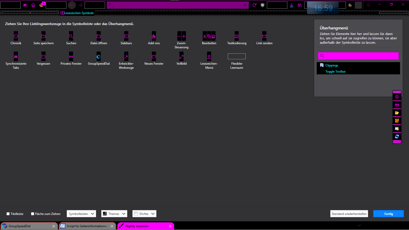
Task: Click the cookie icon in toolbar
Action: point(350,5)
